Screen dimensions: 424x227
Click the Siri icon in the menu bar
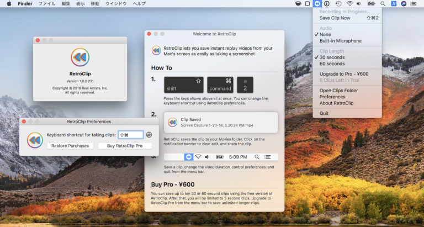click(404, 3)
